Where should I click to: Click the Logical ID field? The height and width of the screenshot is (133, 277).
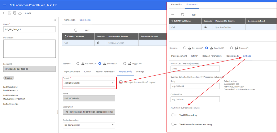[x=29, y=69]
